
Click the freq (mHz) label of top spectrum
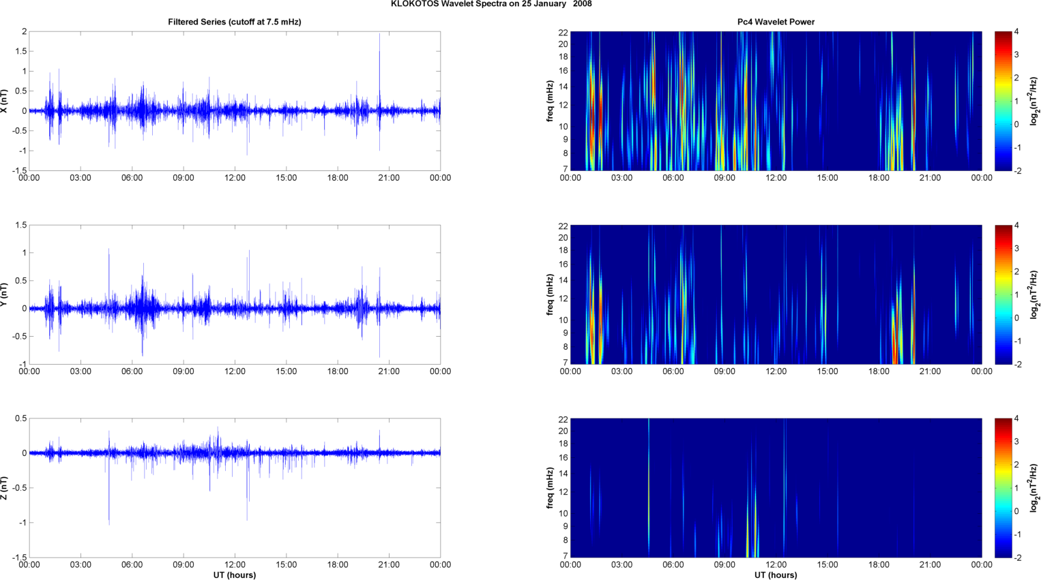(550, 101)
